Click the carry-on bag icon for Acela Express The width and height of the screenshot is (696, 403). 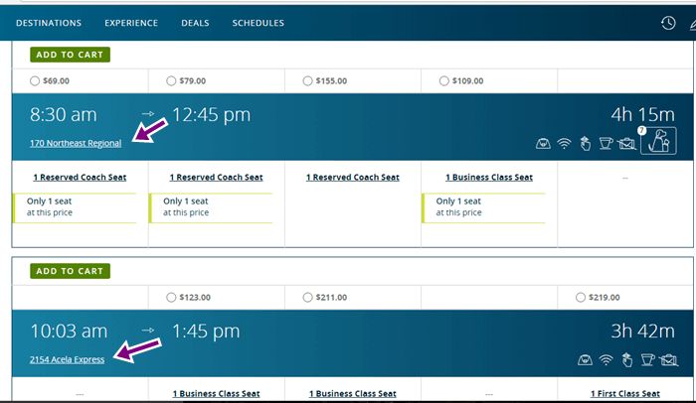coord(585,360)
